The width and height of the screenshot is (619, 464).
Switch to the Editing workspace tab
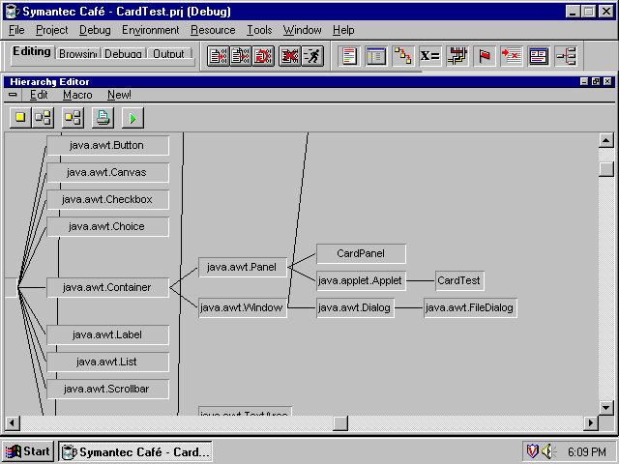click(32, 51)
